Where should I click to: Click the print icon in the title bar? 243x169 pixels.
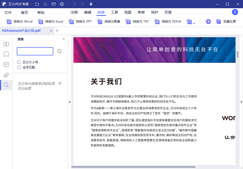62,4
